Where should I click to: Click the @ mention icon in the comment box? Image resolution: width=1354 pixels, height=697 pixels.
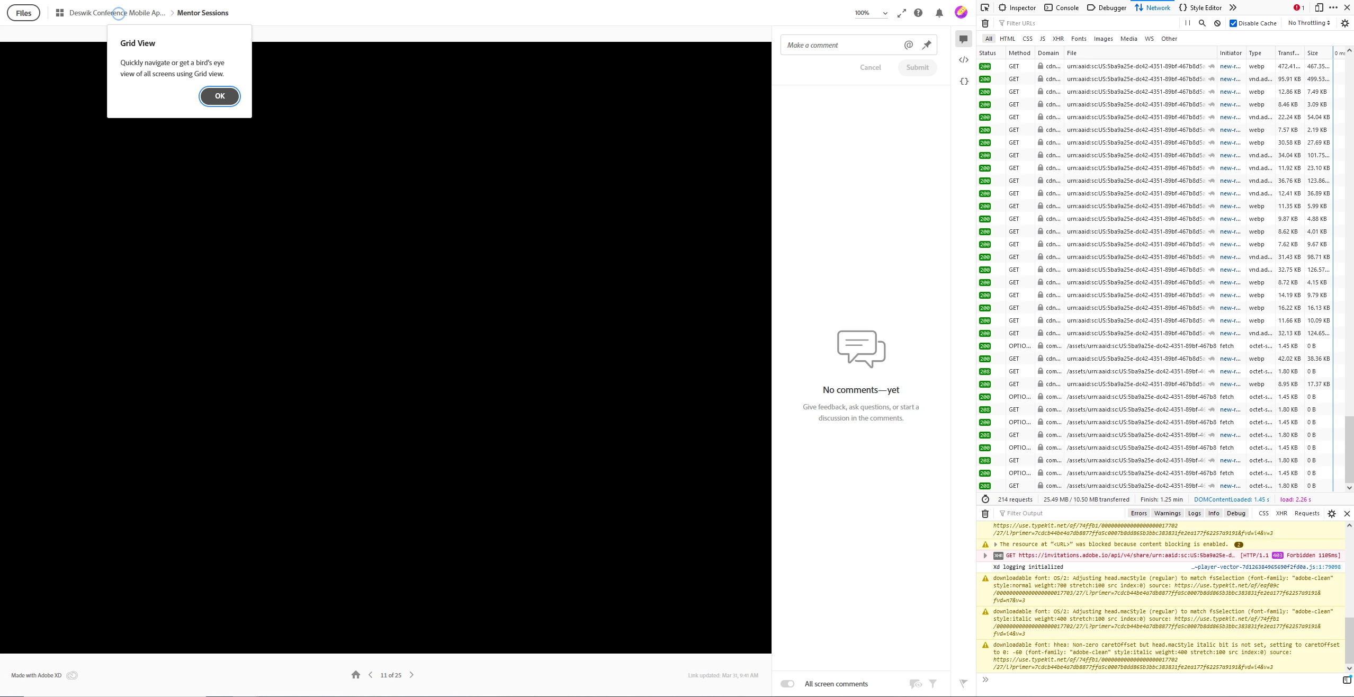pos(909,45)
